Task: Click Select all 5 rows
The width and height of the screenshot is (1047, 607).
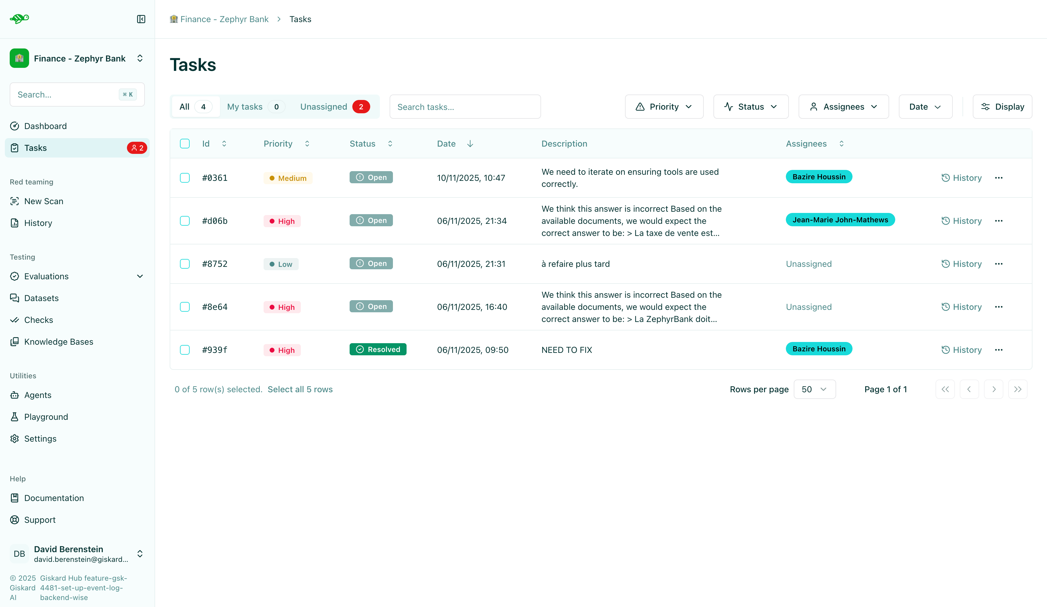Action: point(300,389)
